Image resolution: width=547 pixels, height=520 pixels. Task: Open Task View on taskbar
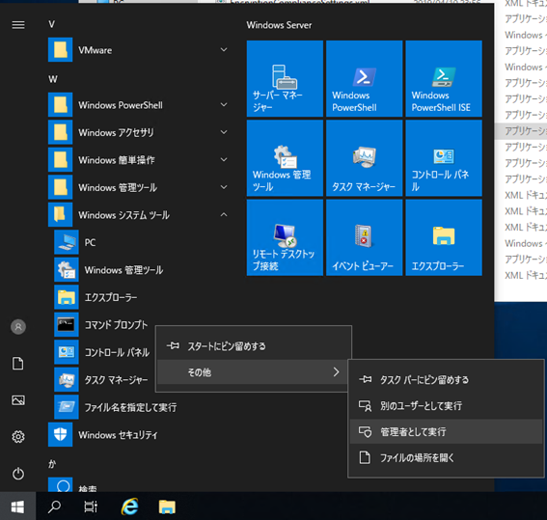click(91, 506)
